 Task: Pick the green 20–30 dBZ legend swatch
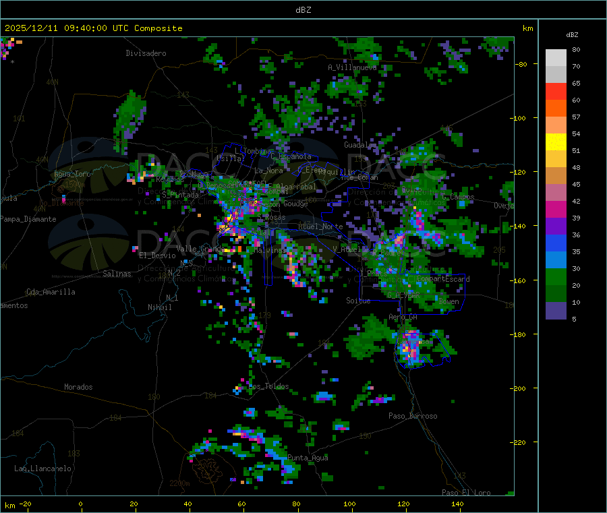coord(556,276)
